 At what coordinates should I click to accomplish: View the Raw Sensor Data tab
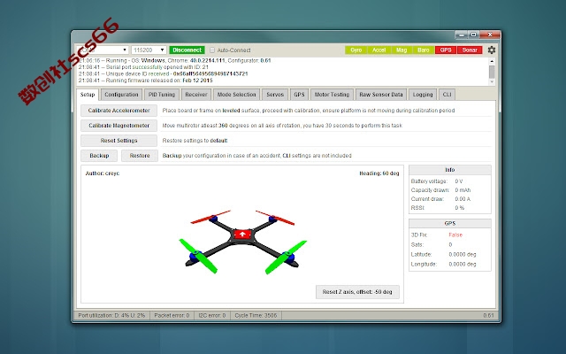tap(381, 95)
